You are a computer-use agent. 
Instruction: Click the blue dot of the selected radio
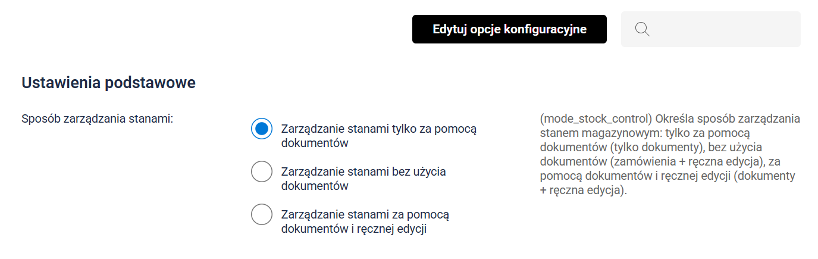[262, 129]
